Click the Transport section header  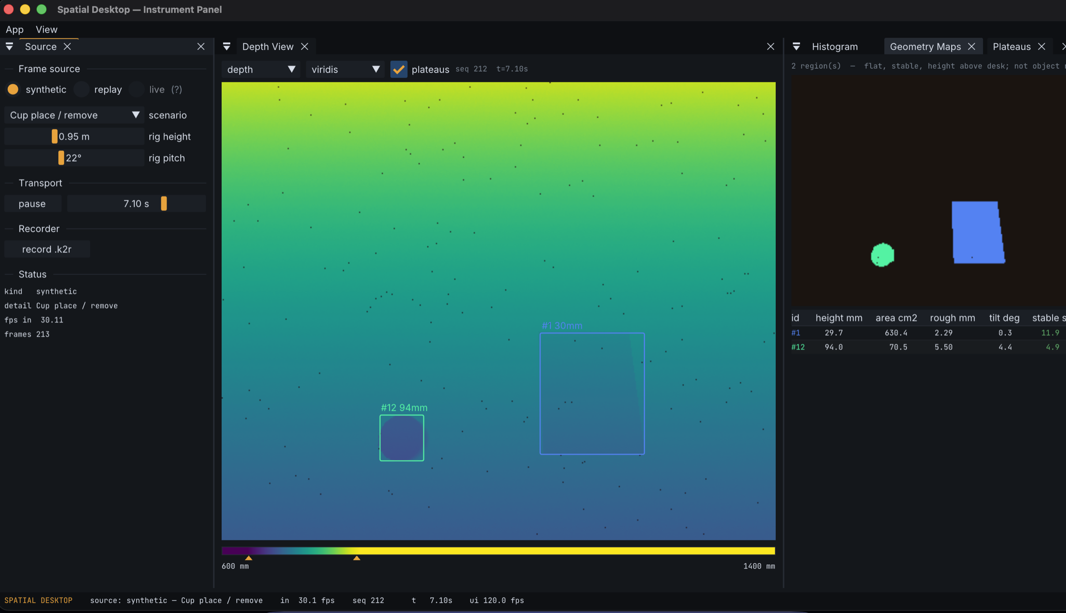click(x=40, y=183)
